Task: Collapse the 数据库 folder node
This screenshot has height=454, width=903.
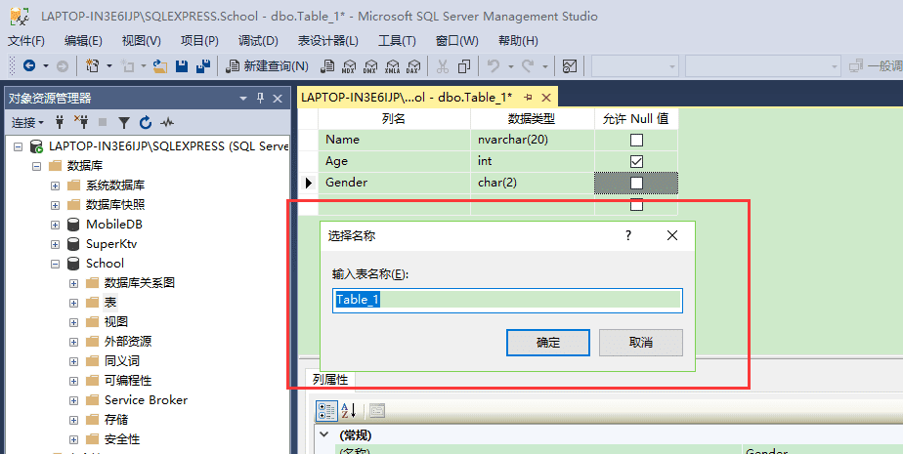Action: [37, 166]
